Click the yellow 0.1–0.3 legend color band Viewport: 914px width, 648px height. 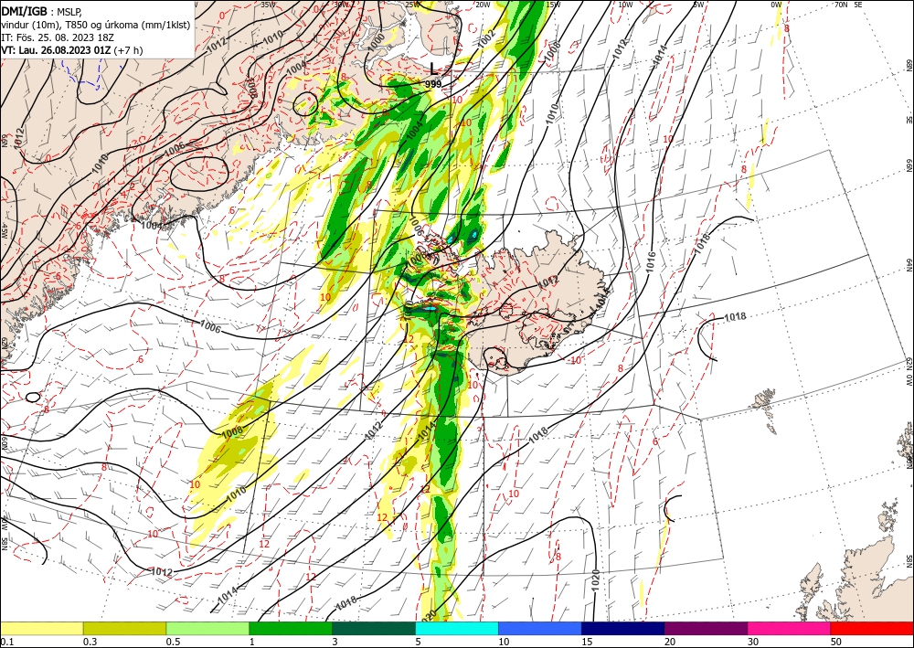click(41, 628)
